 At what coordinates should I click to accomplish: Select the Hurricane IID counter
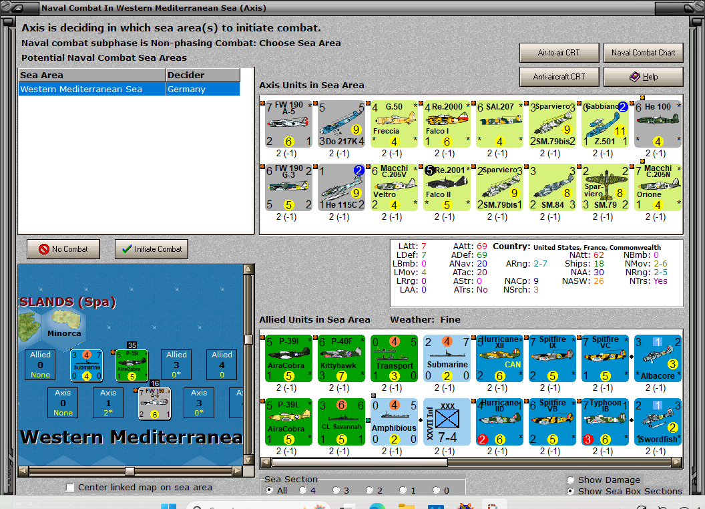click(499, 422)
